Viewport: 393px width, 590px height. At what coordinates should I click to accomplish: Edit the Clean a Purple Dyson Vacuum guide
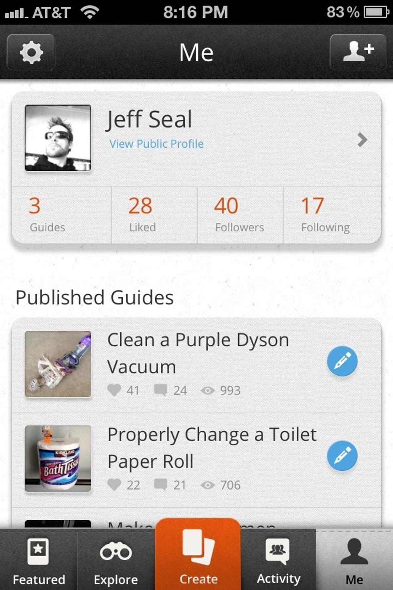[342, 361]
